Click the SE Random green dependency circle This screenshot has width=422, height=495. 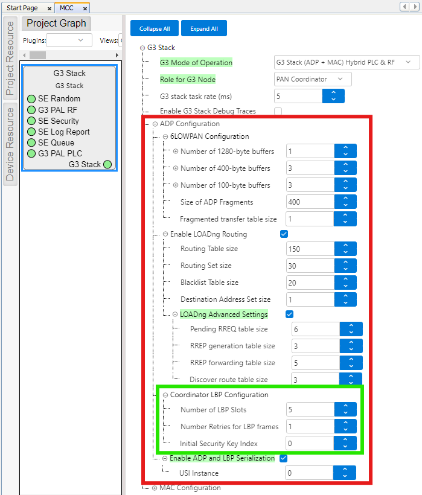pos(31,99)
